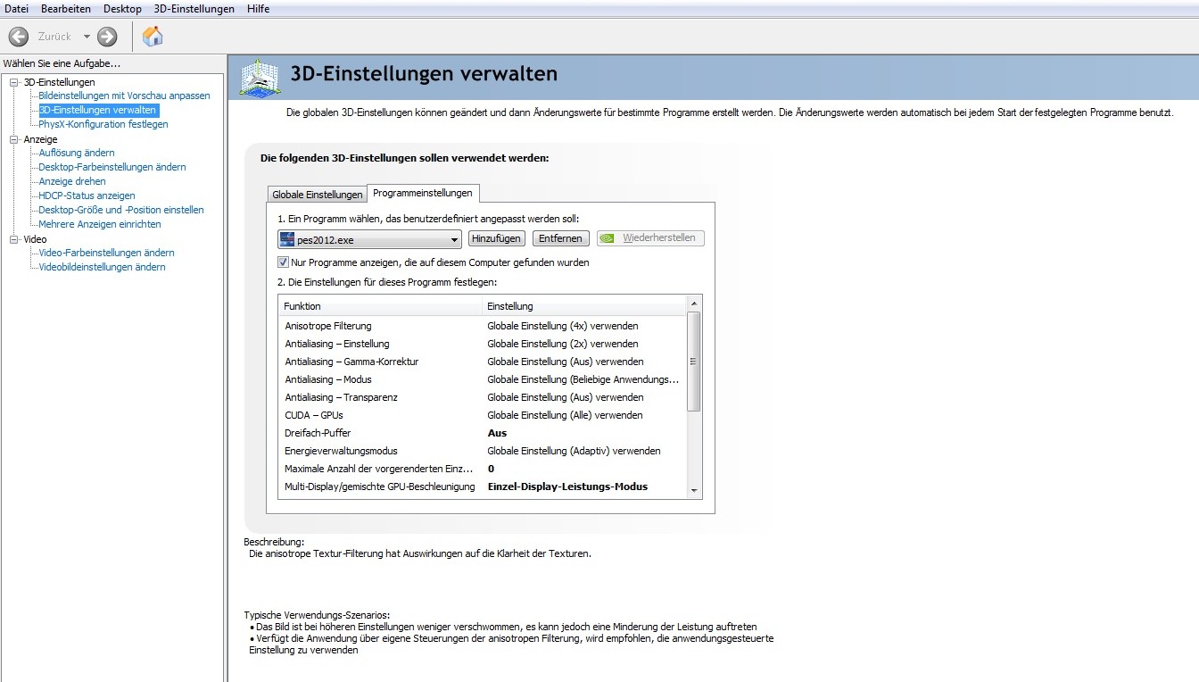The height and width of the screenshot is (682, 1199).
Task: Open Anzeige drehen page
Action: coord(72,181)
